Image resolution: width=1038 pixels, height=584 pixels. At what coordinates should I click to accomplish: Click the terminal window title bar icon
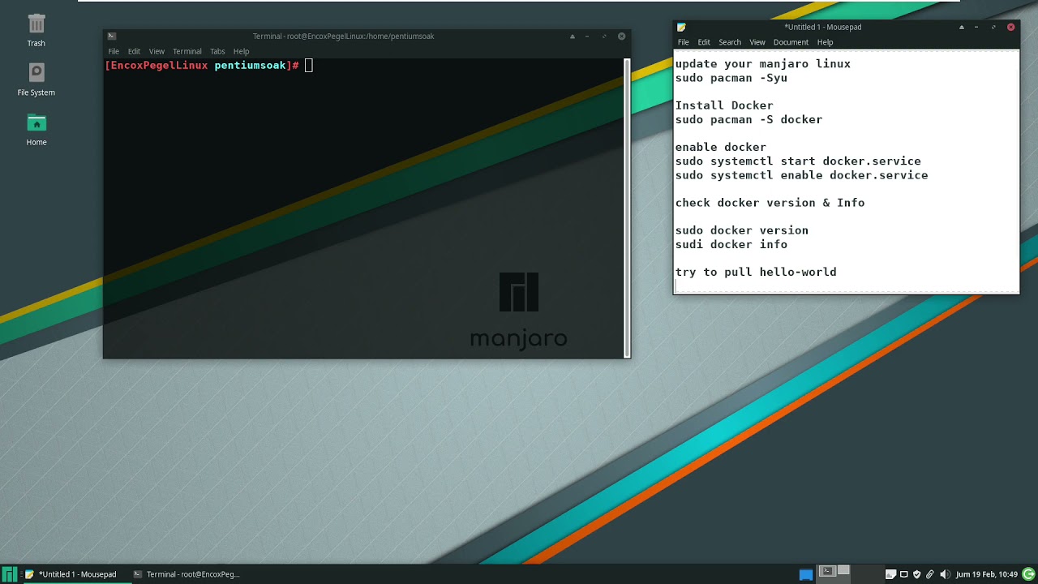(x=112, y=36)
